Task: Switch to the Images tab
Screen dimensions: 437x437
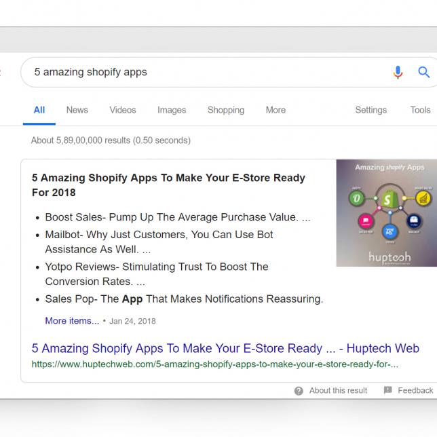Action: [172, 110]
